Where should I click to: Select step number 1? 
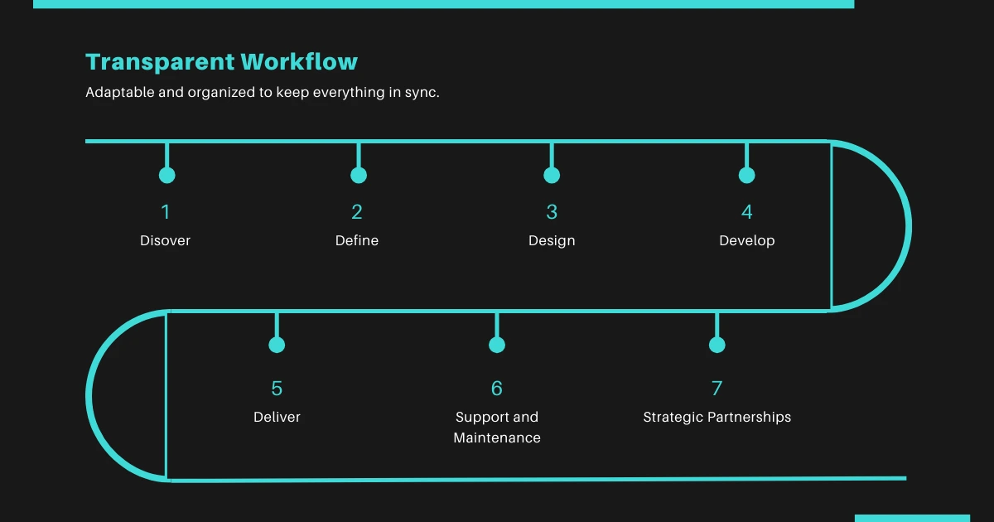[x=166, y=212]
